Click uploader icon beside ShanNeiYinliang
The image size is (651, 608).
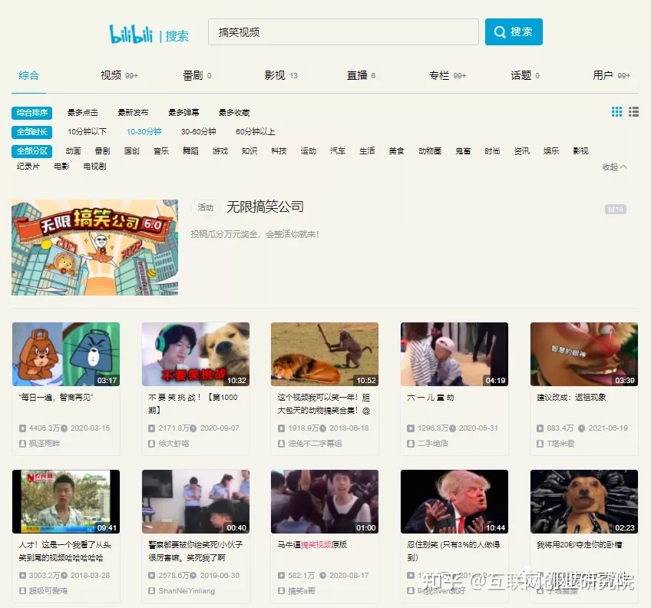pyautogui.click(x=151, y=590)
